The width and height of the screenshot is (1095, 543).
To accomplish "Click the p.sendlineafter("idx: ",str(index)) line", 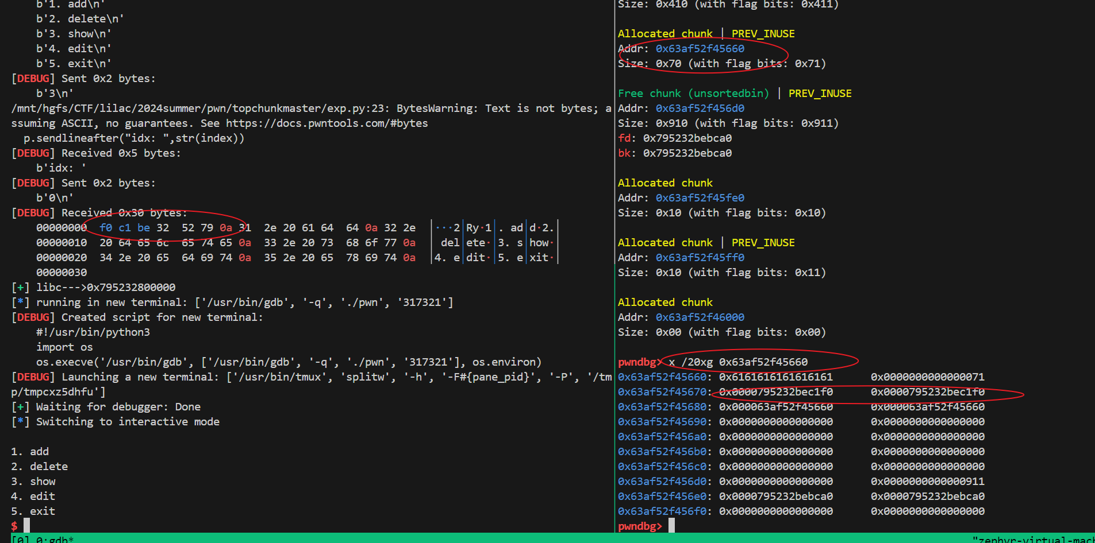I will tap(134, 138).
